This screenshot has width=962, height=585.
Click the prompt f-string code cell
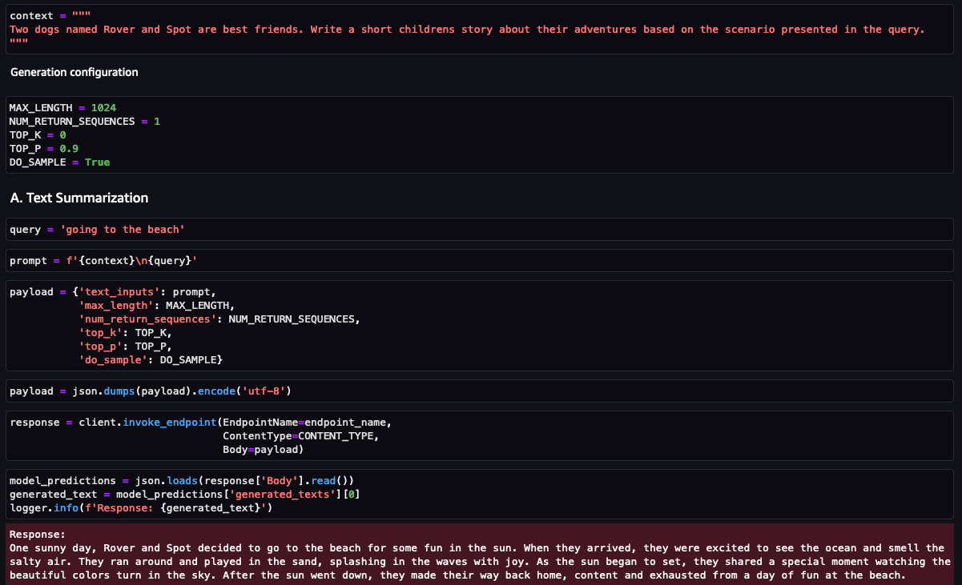480,261
